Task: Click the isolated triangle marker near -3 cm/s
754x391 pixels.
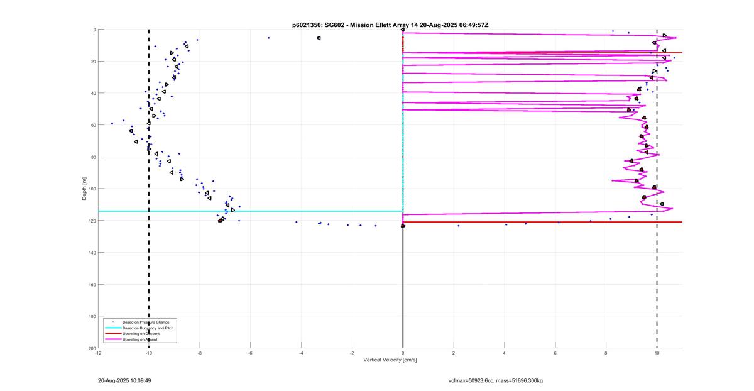Action: tap(319, 38)
